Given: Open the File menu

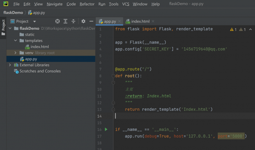Looking at the screenshot, I should (16, 4).
